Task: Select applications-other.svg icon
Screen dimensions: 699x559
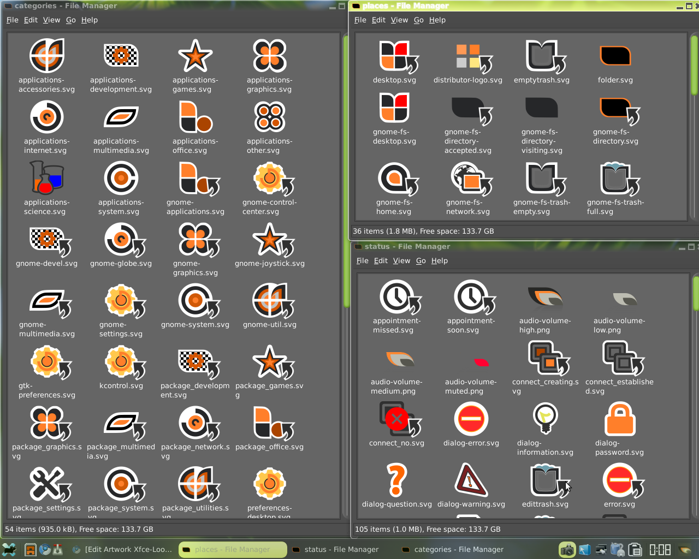Action: [x=270, y=117]
